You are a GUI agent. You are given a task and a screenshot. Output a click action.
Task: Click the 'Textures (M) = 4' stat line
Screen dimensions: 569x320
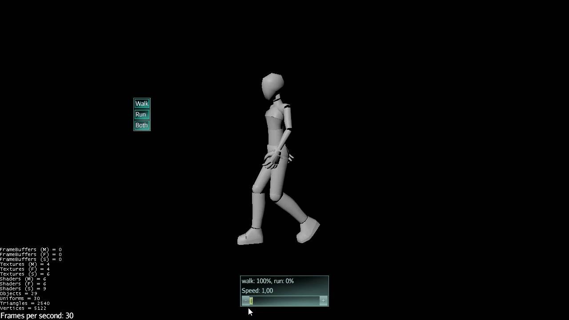click(x=25, y=264)
